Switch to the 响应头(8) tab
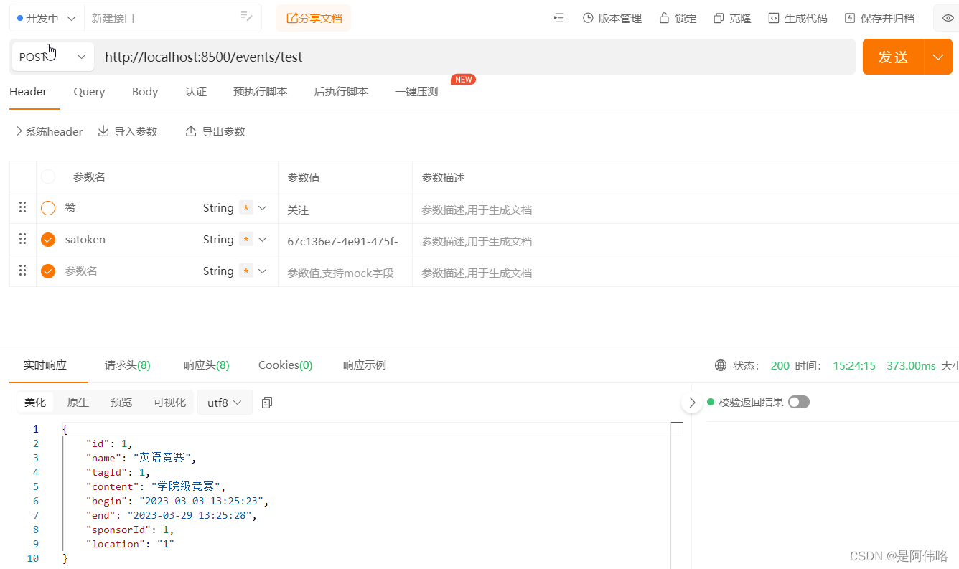Image resolution: width=959 pixels, height=569 pixels. coord(206,365)
